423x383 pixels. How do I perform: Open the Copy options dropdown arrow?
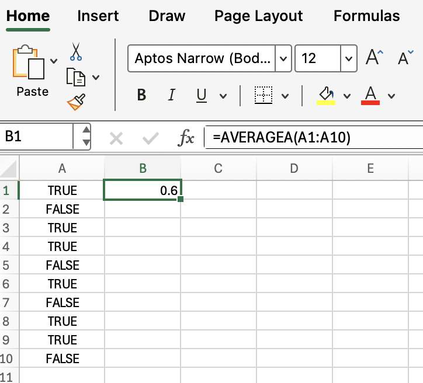(x=96, y=78)
